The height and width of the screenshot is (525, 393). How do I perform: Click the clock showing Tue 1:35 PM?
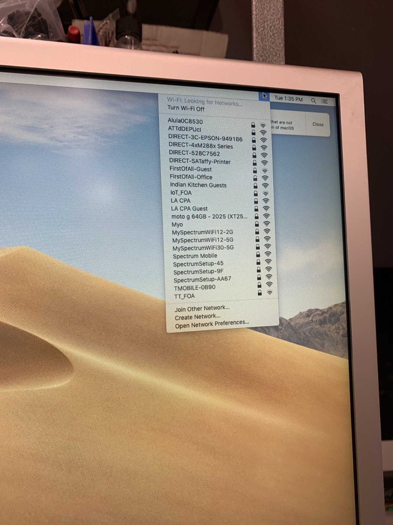(288, 98)
